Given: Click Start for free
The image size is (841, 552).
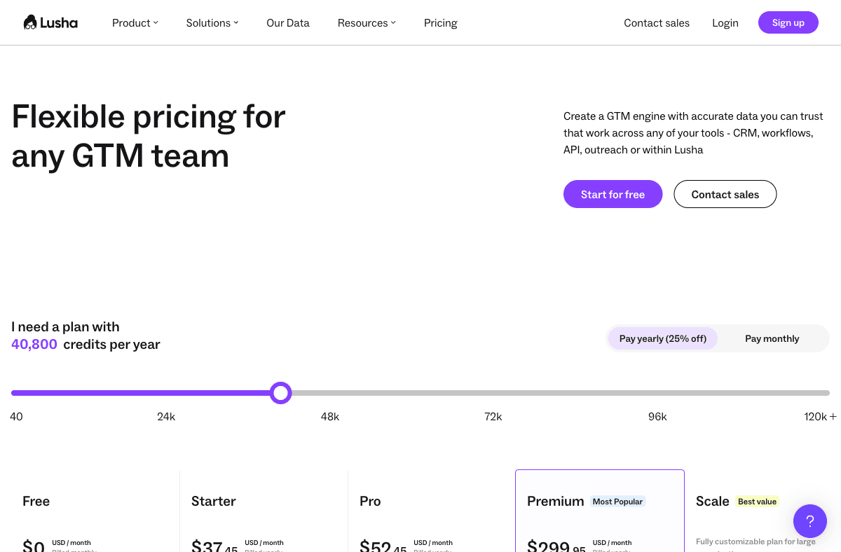Looking at the screenshot, I should [x=613, y=194].
